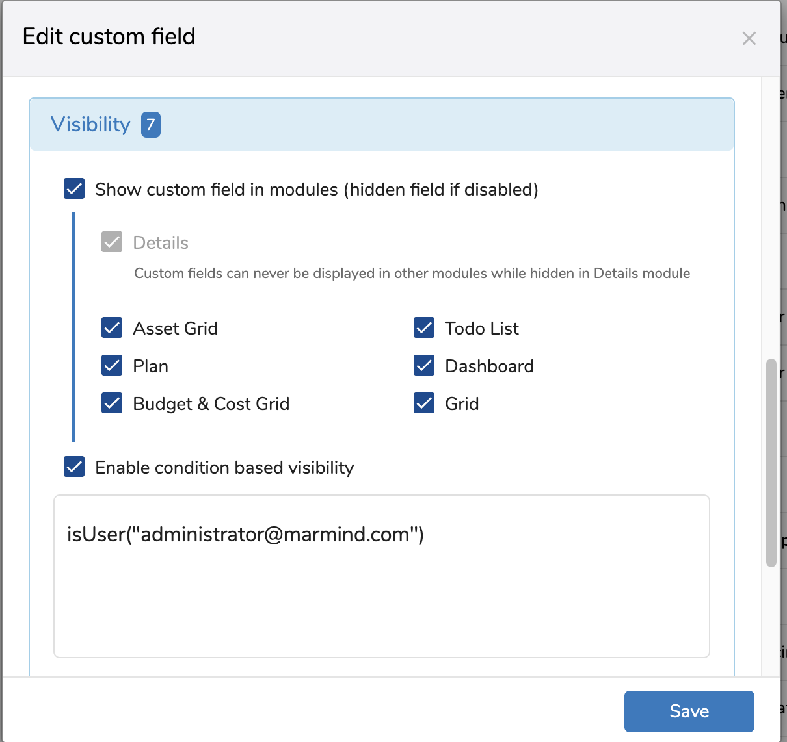
Task: Close the Edit custom field dialog
Action: coord(749,38)
